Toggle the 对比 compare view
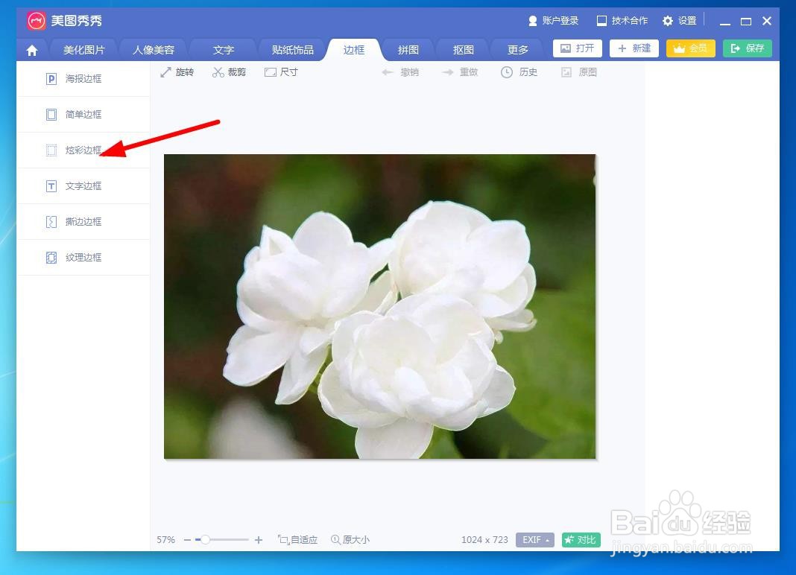This screenshot has width=796, height=575. tap(581, 539)
